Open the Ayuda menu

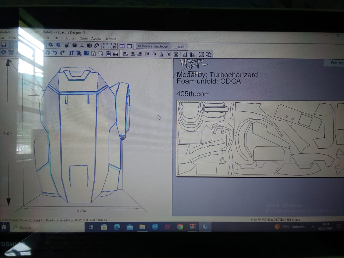pos(96,39)
